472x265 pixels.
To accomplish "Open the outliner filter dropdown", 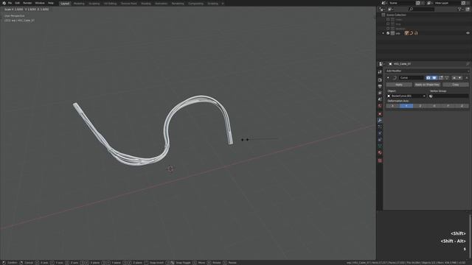I will [460, 10].
